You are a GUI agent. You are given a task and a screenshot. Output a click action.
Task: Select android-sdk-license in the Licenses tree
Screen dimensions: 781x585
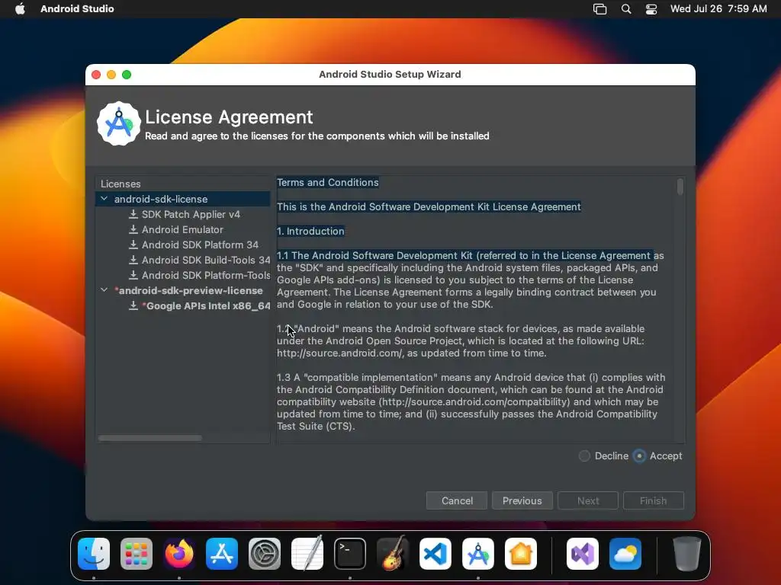click(x=183, y=199)
